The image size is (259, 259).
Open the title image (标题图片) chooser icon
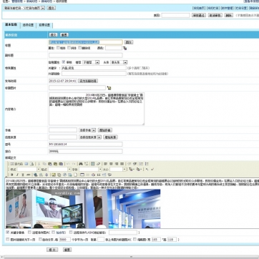[109, 88]
